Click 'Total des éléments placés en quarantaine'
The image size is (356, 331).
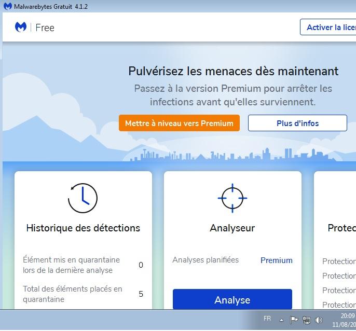pos(73,294)
